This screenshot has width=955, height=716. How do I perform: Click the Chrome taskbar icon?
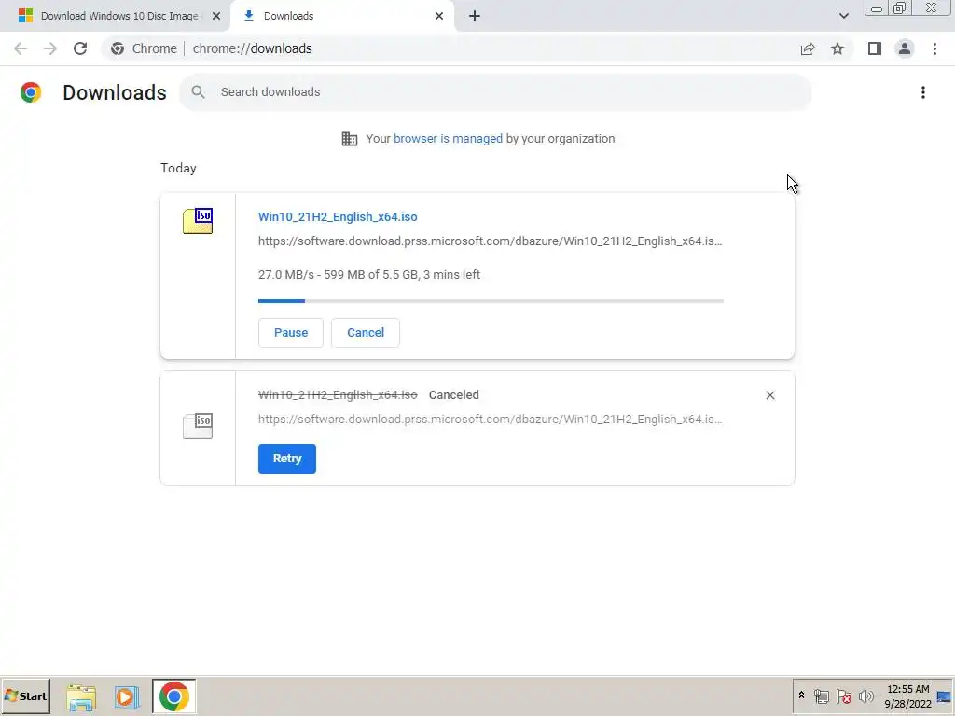174,696
